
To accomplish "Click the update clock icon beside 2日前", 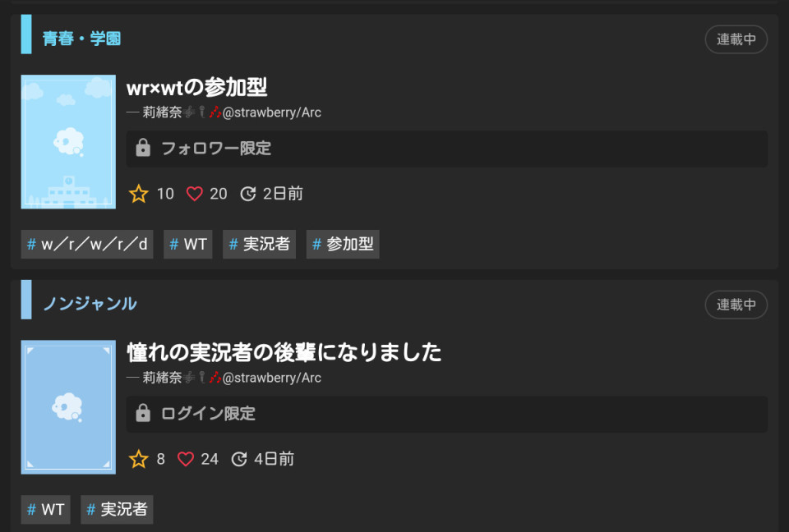I will tap(247, 194).
